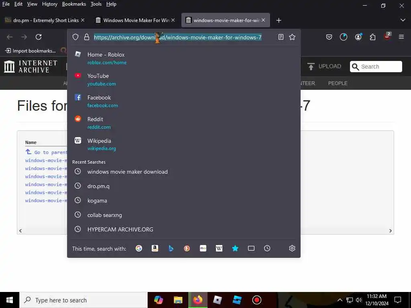The height and width of the screenshot is (308, 411).
Task: Close the dro.pm tab
Action: [x=83, y=20]
